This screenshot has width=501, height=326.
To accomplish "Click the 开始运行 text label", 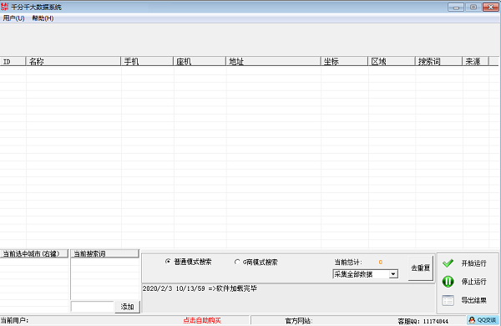I will pos(473,263).
